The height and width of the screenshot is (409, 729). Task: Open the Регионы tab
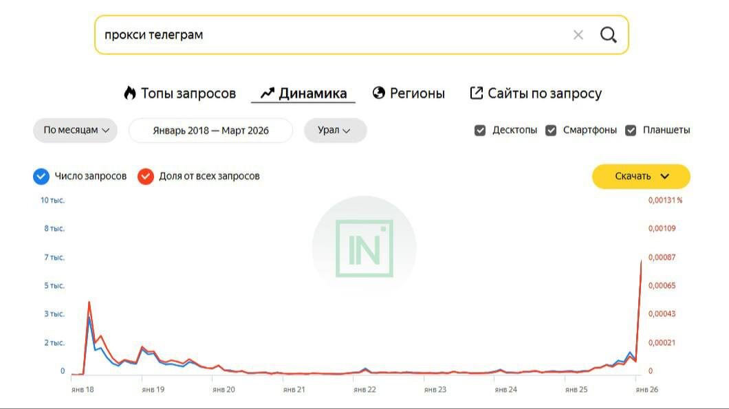pyautogui.click(x=417, y=93)
